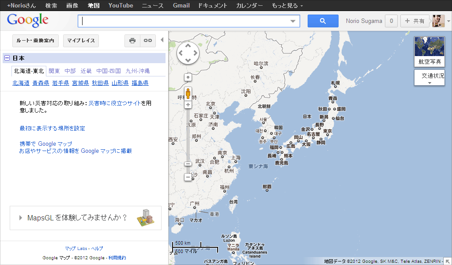
Task: Toggle overview map corner arrow
Action: 448,261
